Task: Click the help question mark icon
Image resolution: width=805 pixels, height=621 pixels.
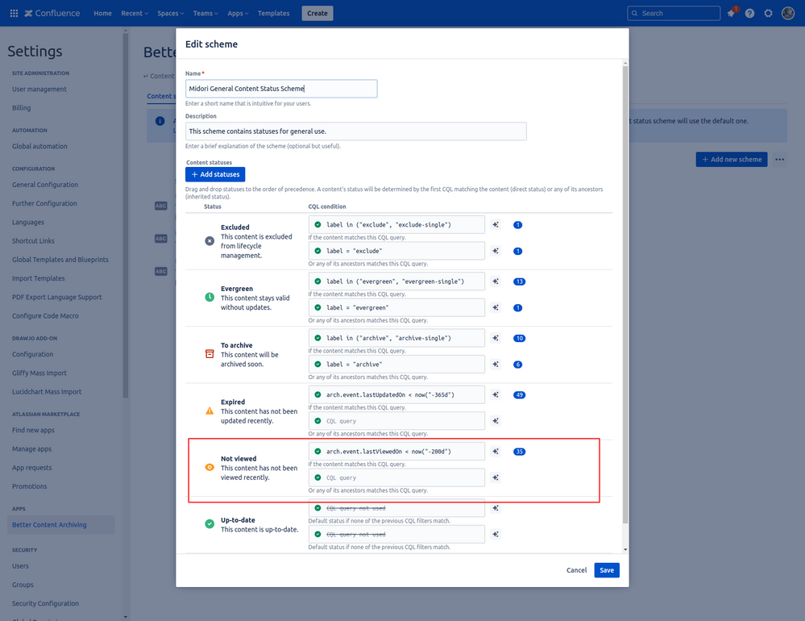Action: (749, 13)
